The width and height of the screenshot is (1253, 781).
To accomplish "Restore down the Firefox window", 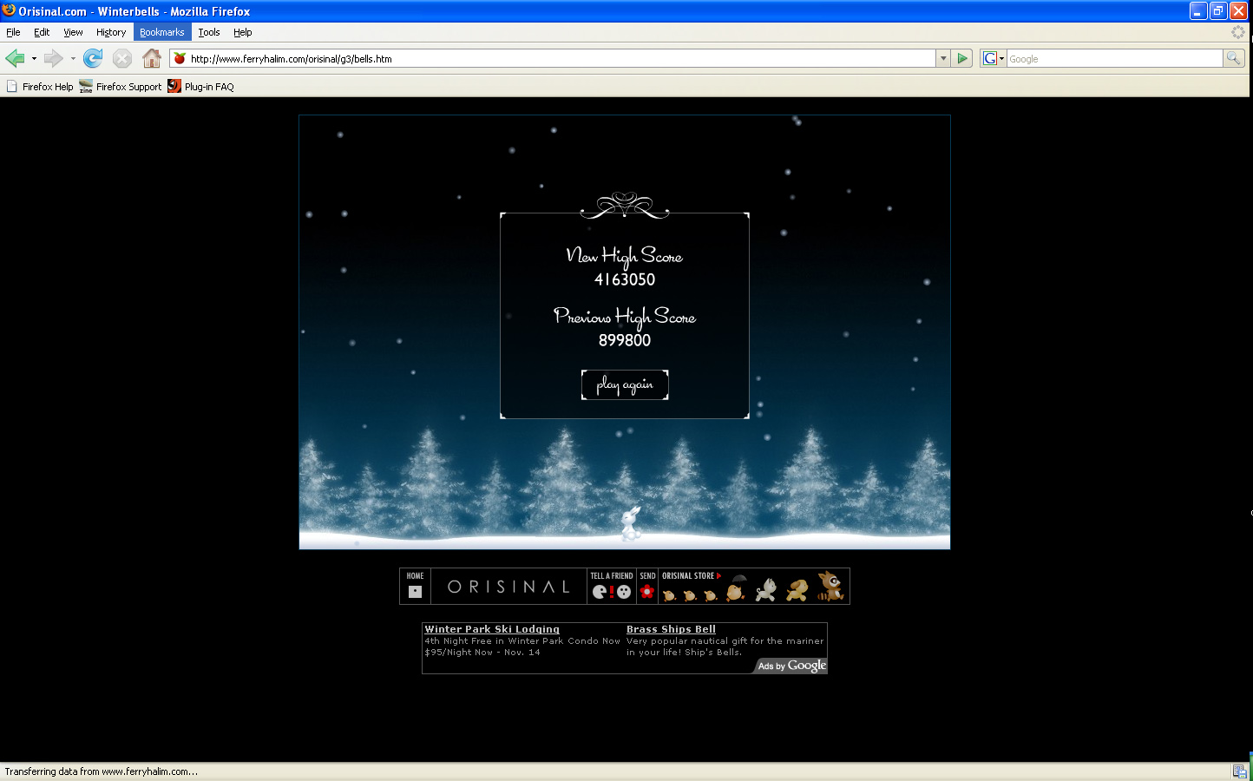I will (x=1218, y=10).
